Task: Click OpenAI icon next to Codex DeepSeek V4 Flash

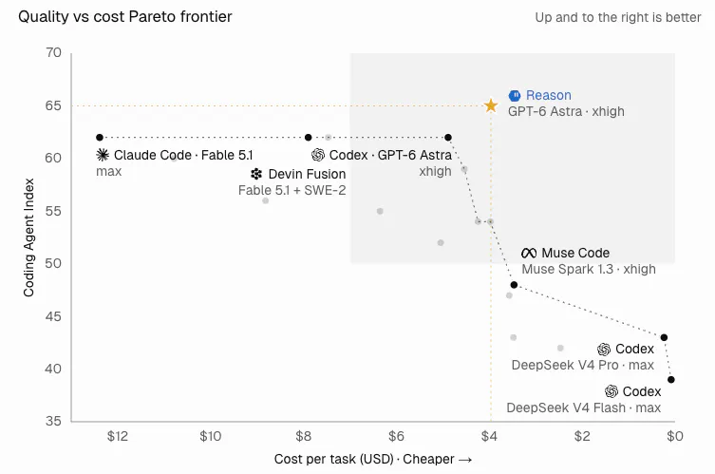Action: [x=612, y=391]
